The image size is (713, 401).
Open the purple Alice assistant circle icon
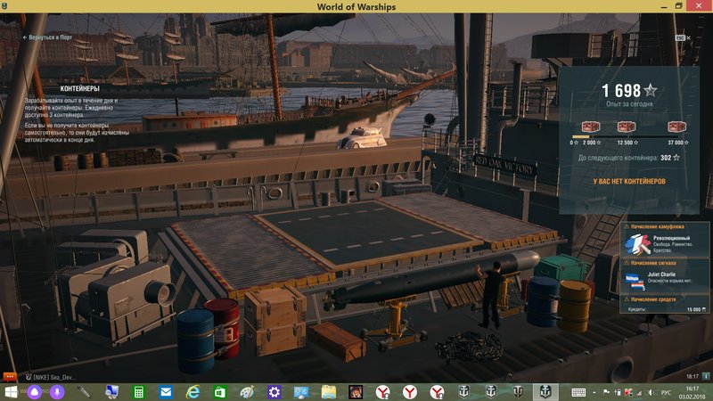click(35, 391)
